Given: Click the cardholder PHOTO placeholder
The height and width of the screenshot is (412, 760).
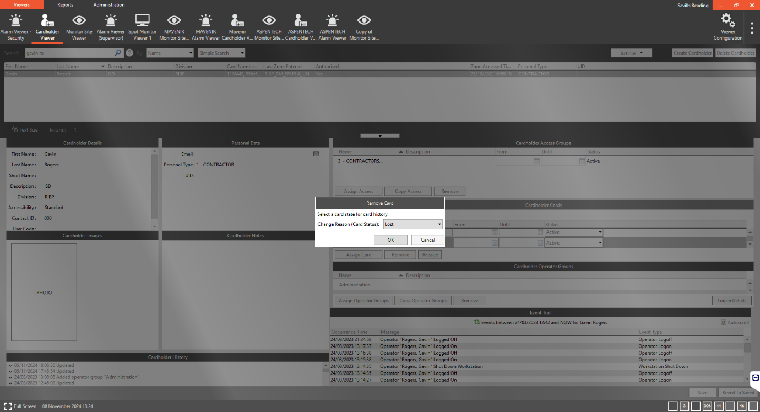Looking at the screenshot, I should click(x=44, y=292).
